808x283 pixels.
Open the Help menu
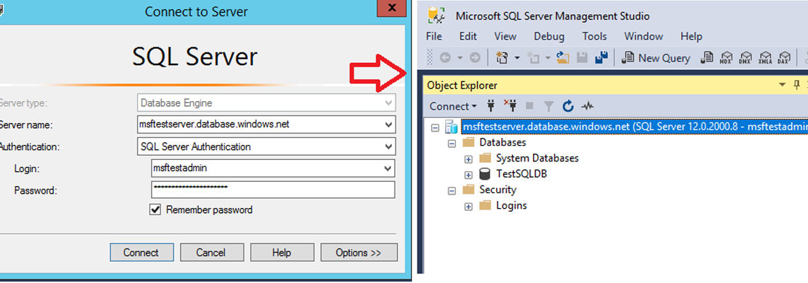(x=691, y=36)
